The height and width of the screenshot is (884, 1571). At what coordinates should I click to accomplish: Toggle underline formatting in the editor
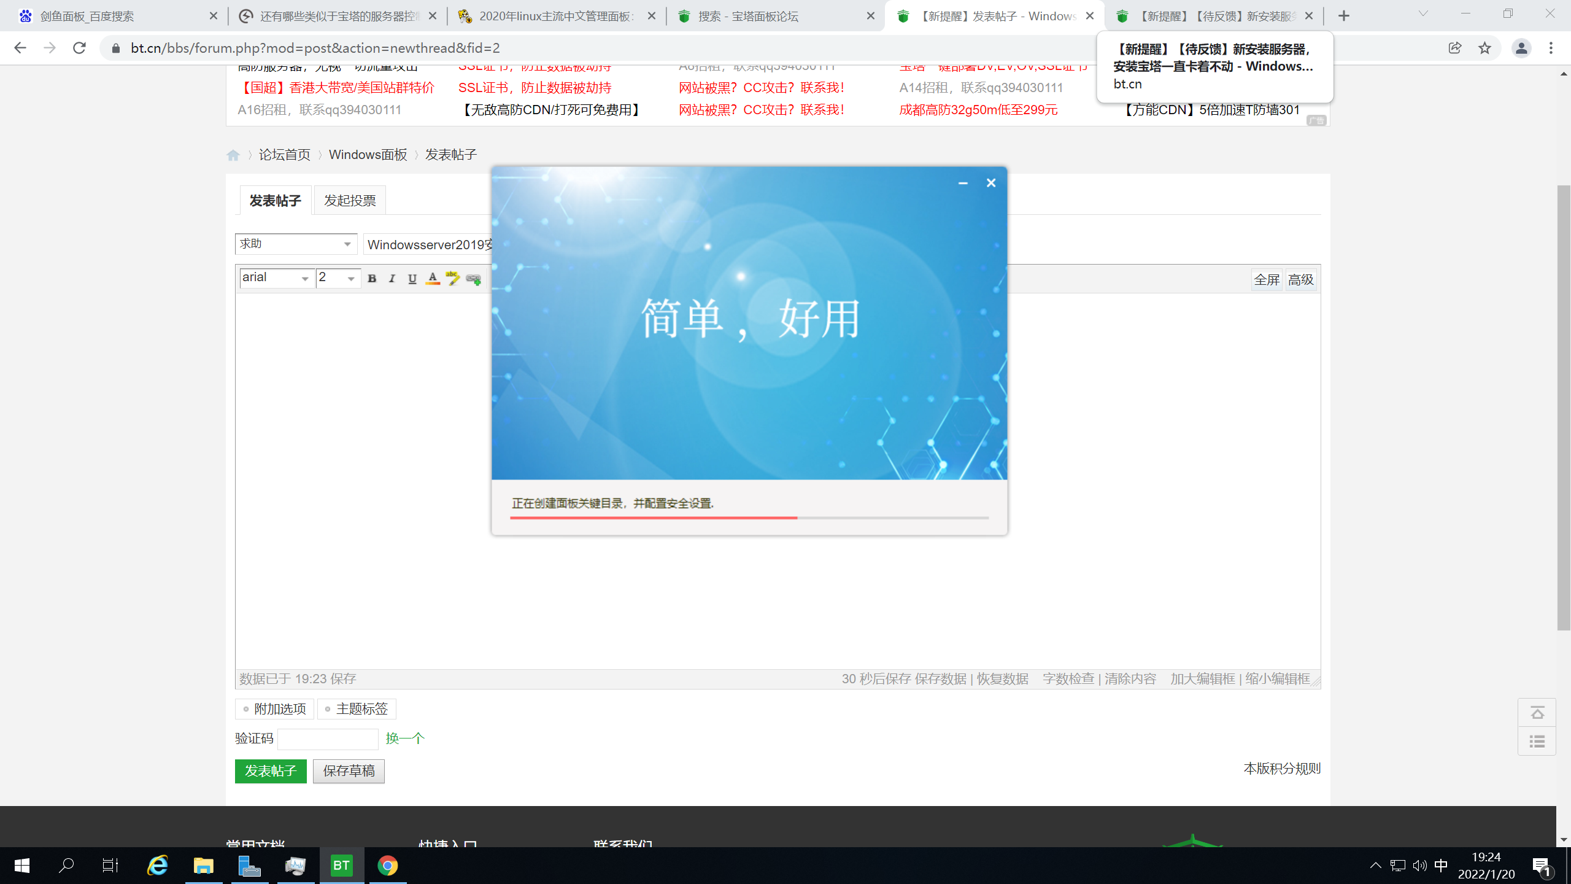tap(412, 279)
